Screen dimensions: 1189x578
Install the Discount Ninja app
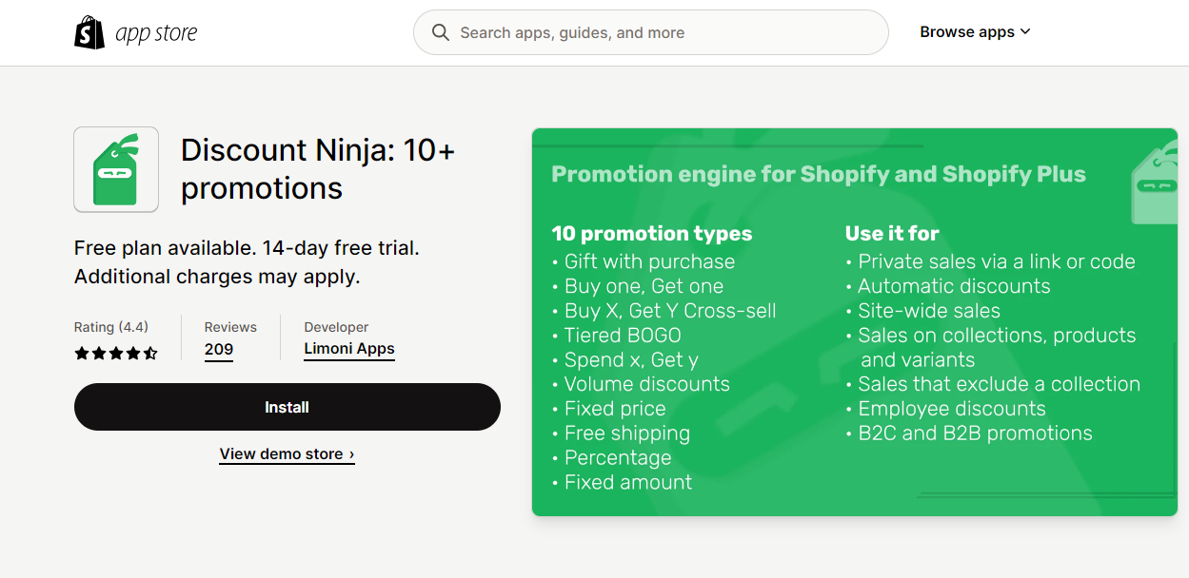(x=287, y=407)
